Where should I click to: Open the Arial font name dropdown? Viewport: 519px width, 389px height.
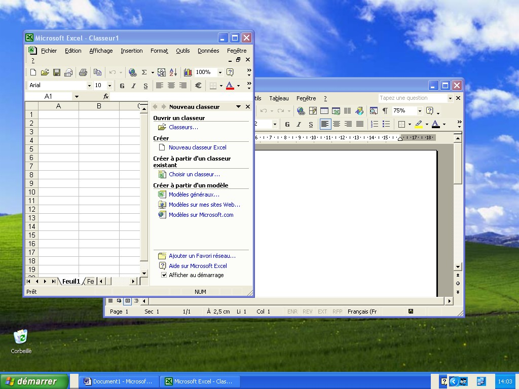tap(89, 85)
